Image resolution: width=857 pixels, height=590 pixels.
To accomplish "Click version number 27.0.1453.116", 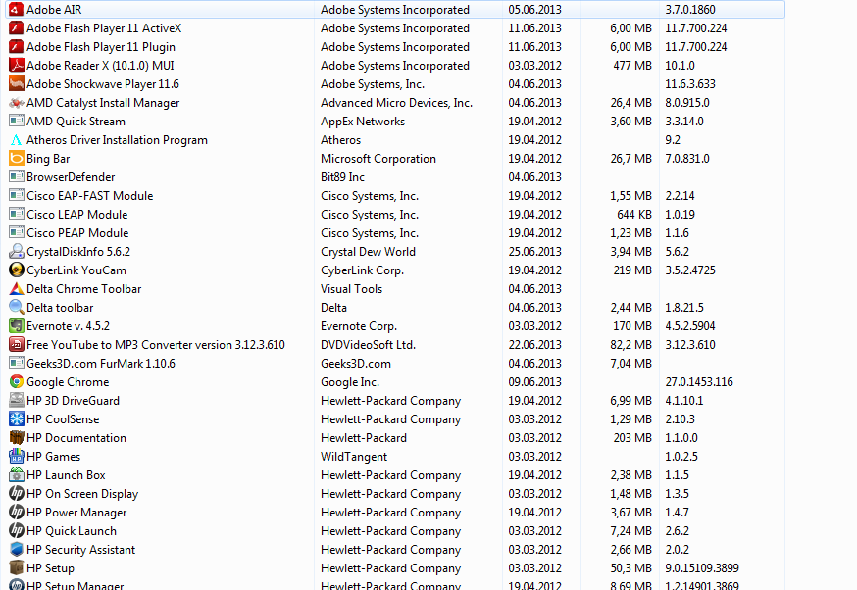I will pyautogui.click(x=699, y=382).
